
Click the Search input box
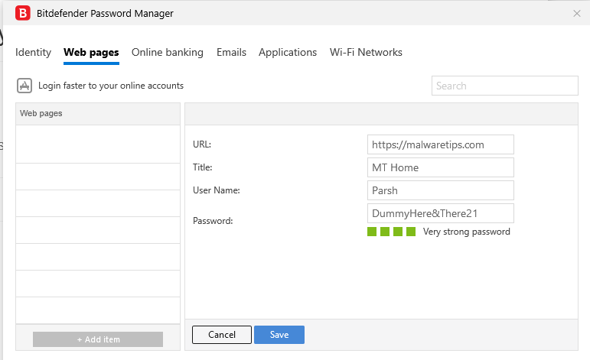(x=504, y=86)
